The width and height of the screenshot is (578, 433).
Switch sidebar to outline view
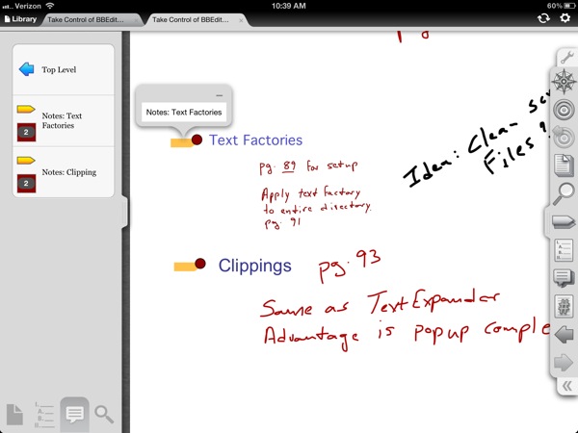tap(44, 415)
